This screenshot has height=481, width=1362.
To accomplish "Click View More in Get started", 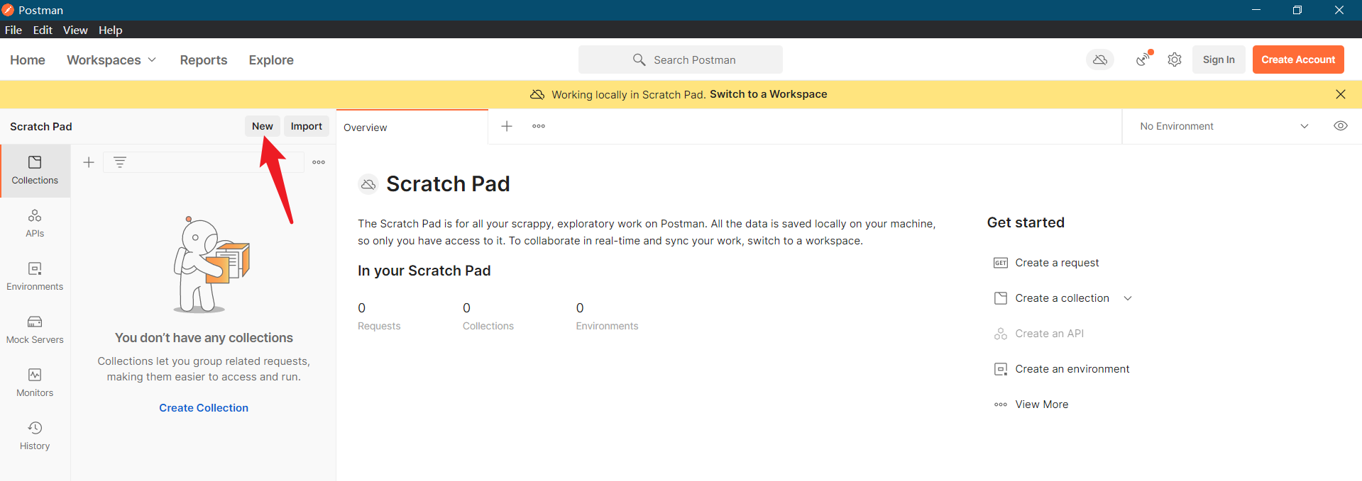I will (1042, 404).
